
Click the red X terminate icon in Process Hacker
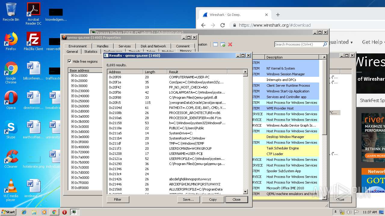coord(230,44)
